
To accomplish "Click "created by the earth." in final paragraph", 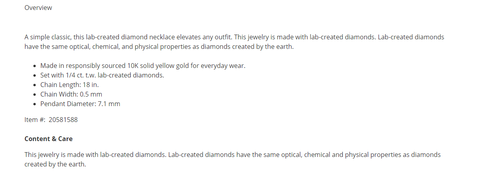I will coord(55,164).
